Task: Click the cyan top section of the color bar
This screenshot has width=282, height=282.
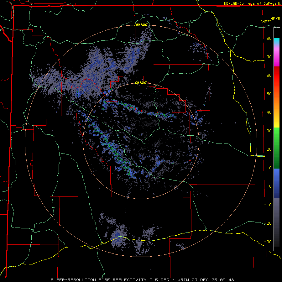Action: [x=277, y=42]
